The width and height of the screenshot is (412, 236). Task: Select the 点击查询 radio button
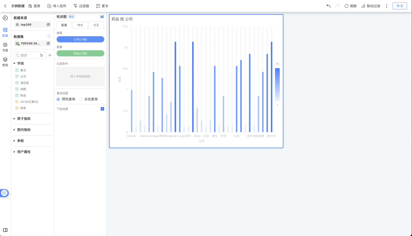pos(81,99)
